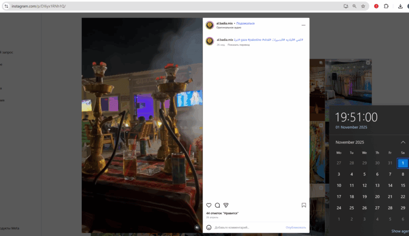This screenshot has height=236, width=409.
Task: Click the zoom magnifier in address bar
Action: pyautogui.click(x=354, y=6)
